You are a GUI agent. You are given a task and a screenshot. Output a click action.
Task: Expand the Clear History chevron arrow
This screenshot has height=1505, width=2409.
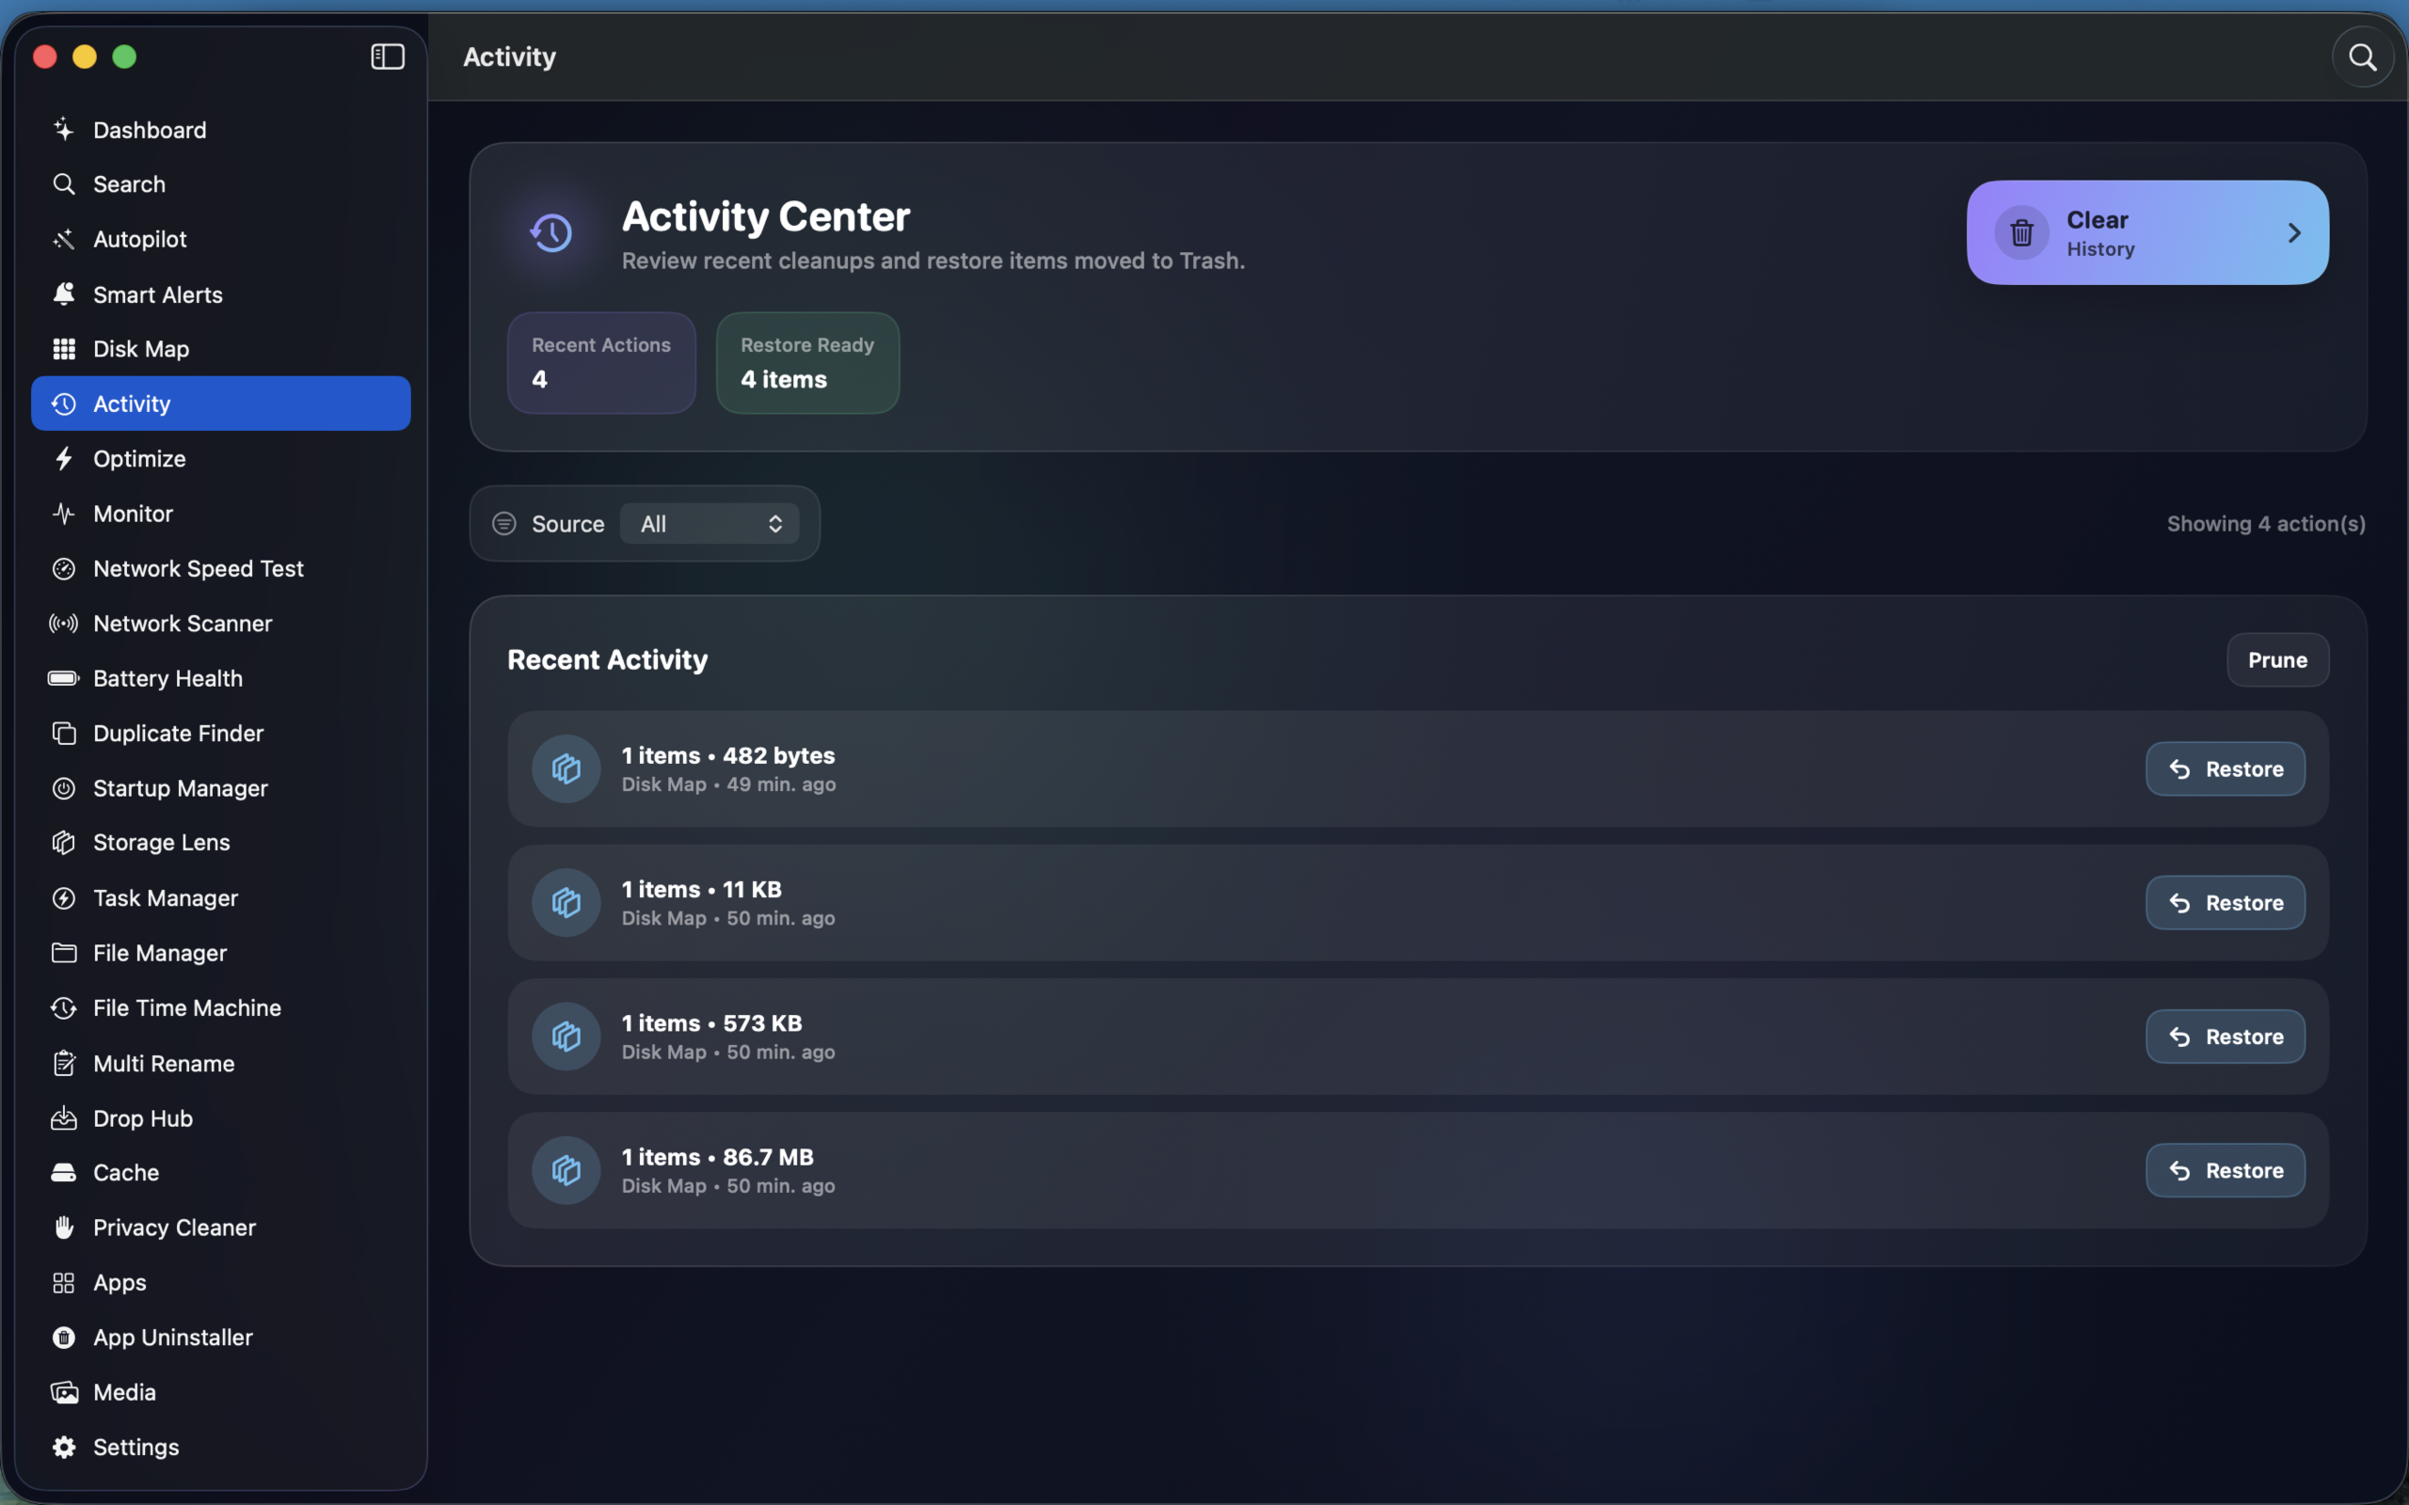(2294, 233)
